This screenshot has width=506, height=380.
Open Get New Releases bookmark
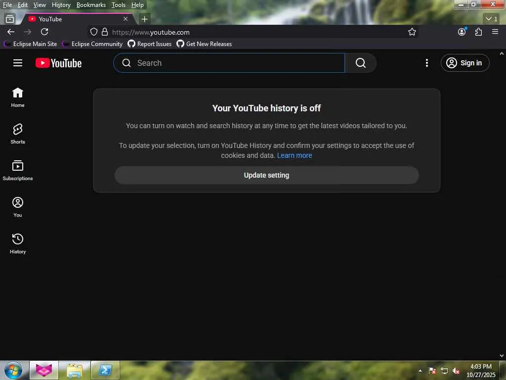coord(204,44)
